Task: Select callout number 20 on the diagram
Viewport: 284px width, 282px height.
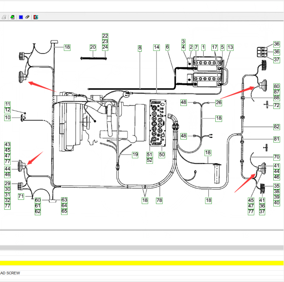Action: [x=93, y=47]
